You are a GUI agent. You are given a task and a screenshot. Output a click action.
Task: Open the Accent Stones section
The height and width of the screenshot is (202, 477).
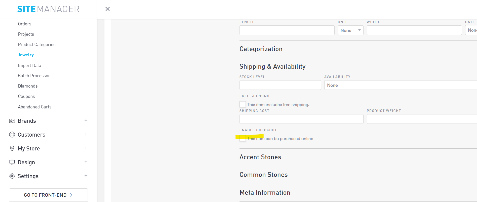tap(260, 157)
